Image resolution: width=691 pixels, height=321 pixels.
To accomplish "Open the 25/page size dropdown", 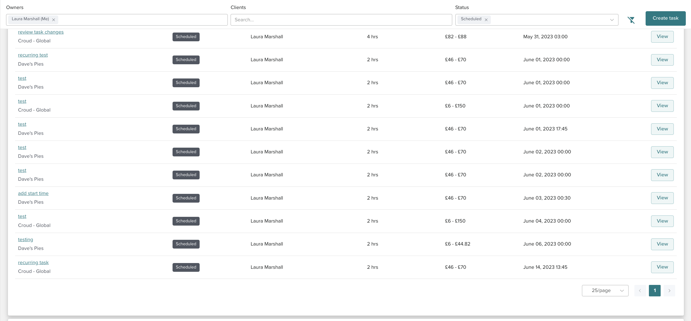I will click(x=605, y=291).
